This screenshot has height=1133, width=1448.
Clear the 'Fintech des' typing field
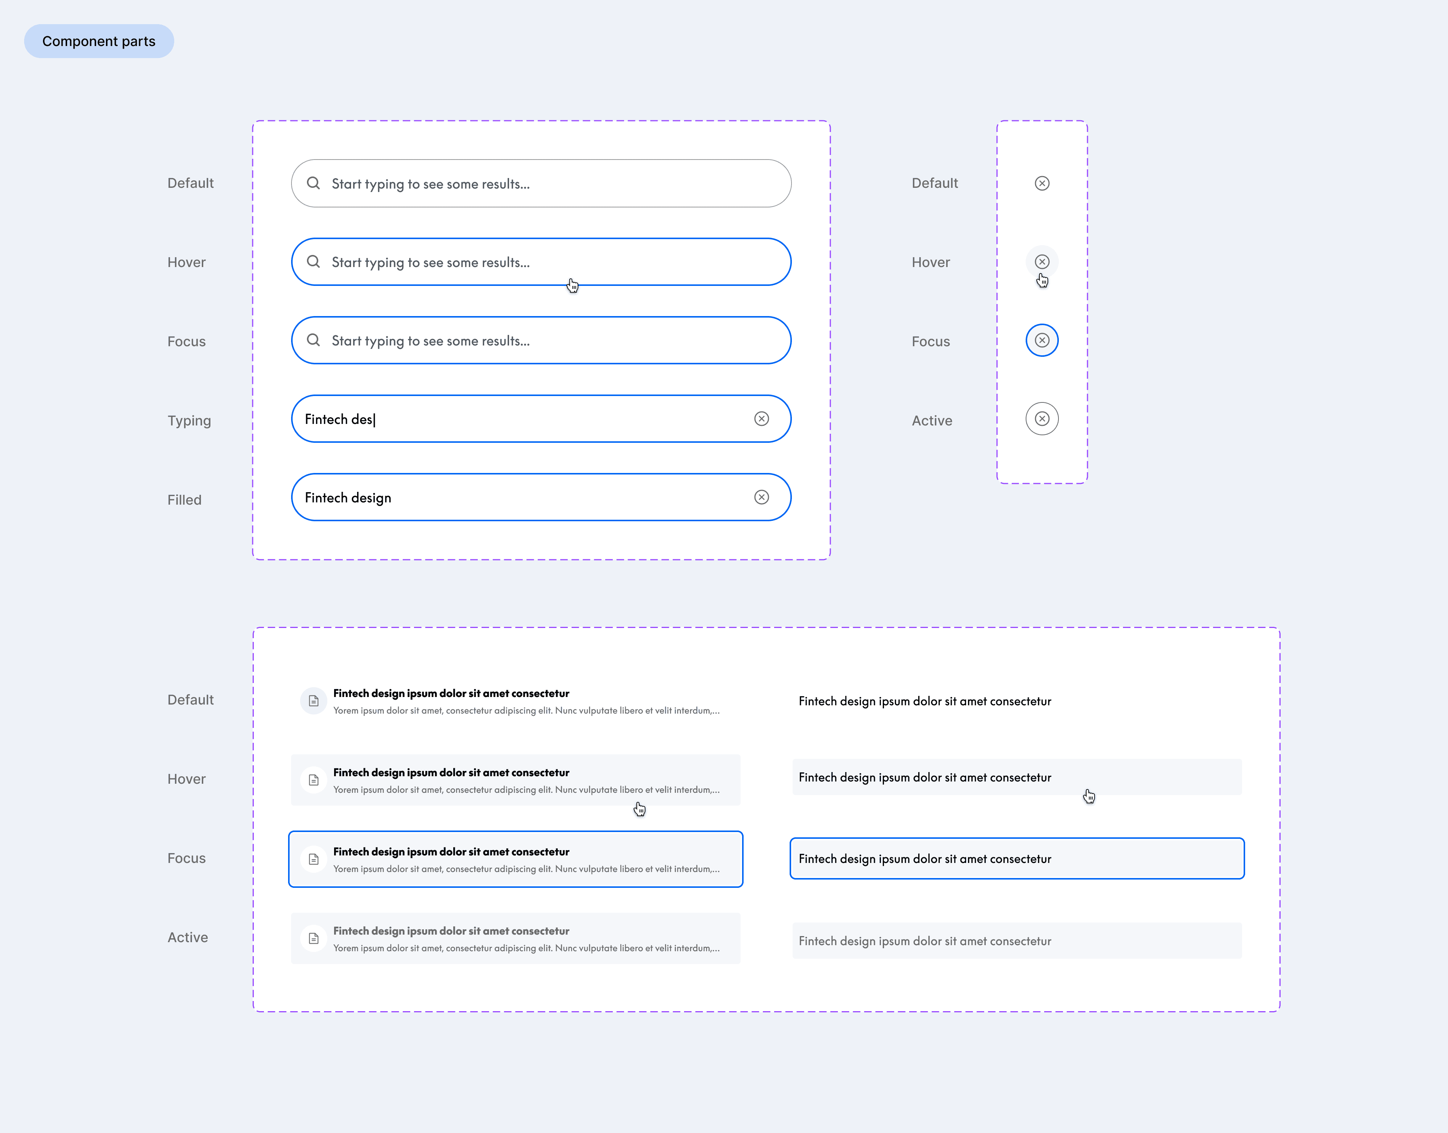(x=761, y=419)
